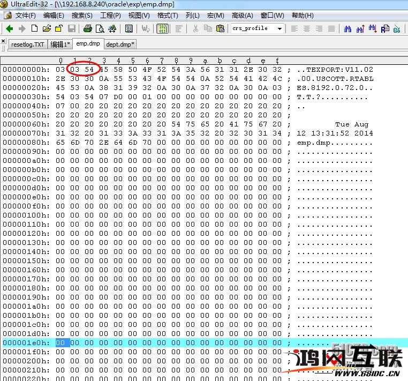The image size is (408, 381).
Task: Click the document icon left of the 文件 menu
Action: point(8,16)
